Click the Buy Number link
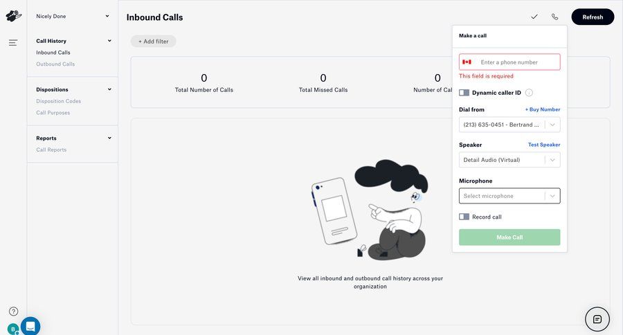Screen dimensions: 623x335 pos(543,109)
